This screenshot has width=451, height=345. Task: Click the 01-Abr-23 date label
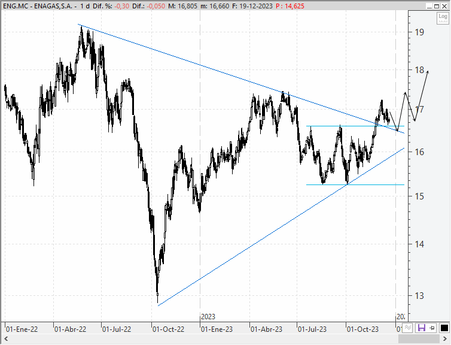click(x=266, y=329)
